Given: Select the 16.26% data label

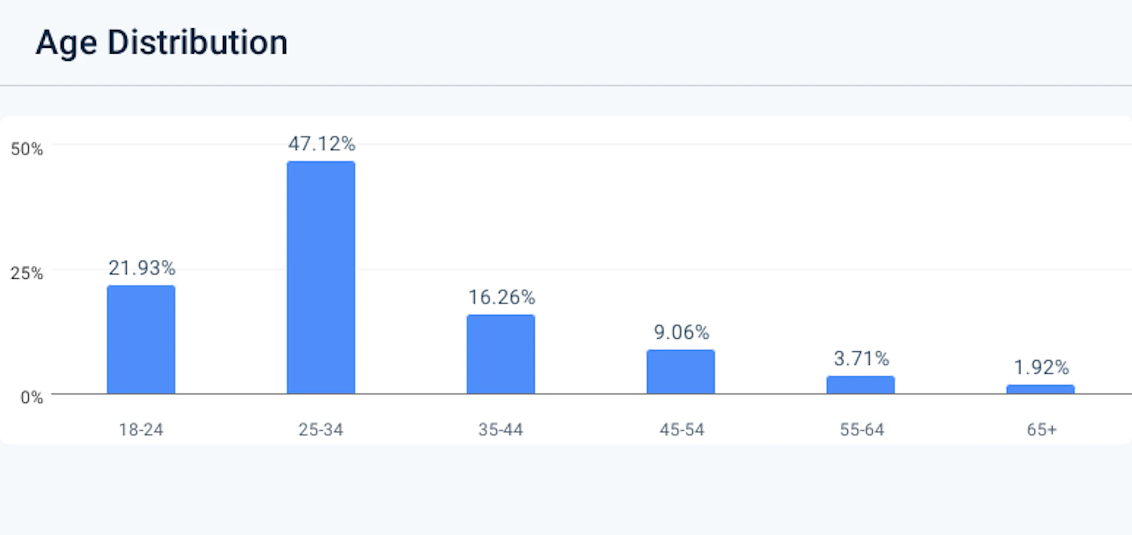Looking at the screenshot, I should (x=501, y=298).
